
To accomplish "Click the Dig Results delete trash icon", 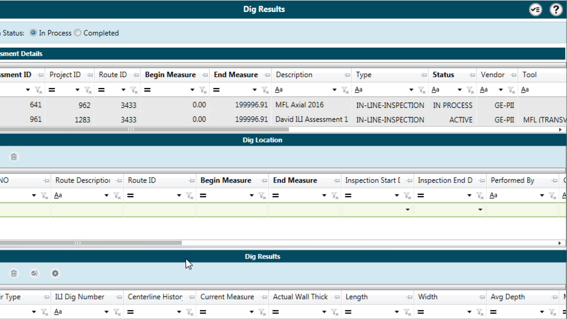I will [14, 273].
